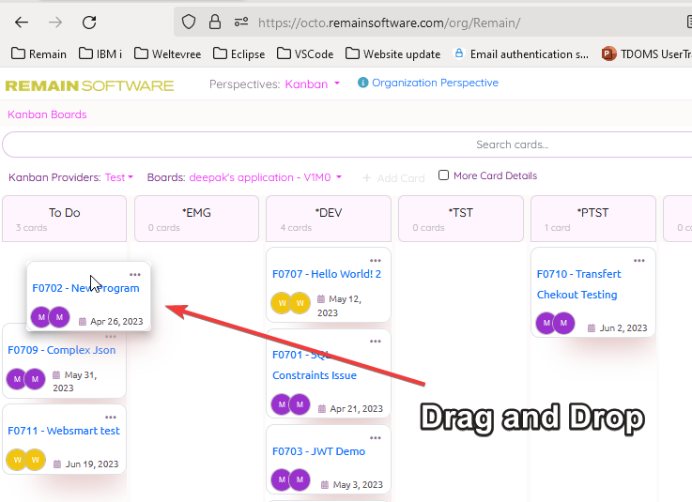Click the tracking protection shield icon
692x502 pixels.
click(189, 22)
